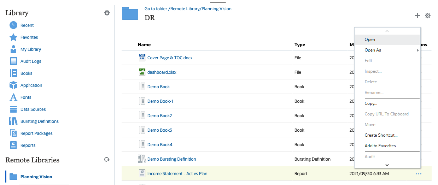Select Add to Favorites menu entry

coord(380,146)
